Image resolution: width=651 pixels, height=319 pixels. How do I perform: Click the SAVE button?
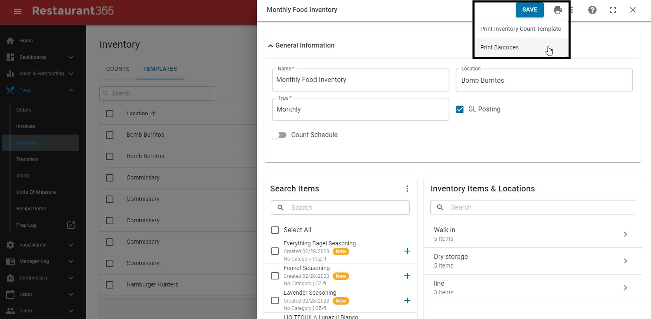(x=530, y=10)
